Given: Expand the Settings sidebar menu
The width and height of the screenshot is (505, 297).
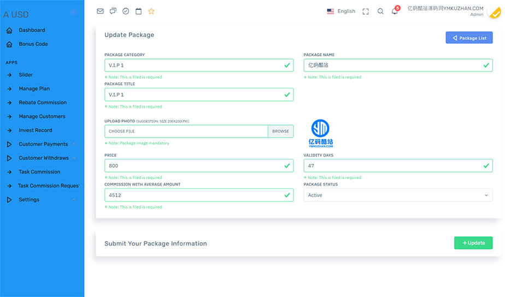Looking at the screenshot, I should point(29,200).
